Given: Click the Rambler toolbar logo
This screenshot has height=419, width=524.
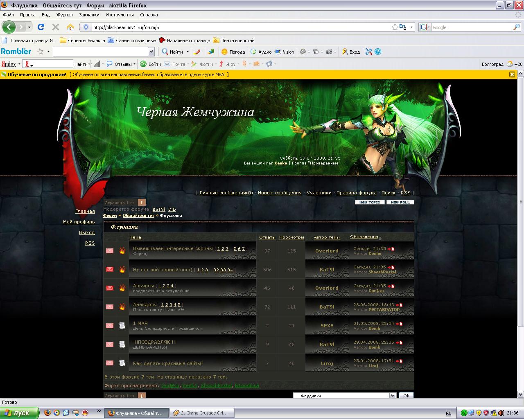Looking at the screenshot, I should coord(16,52).
